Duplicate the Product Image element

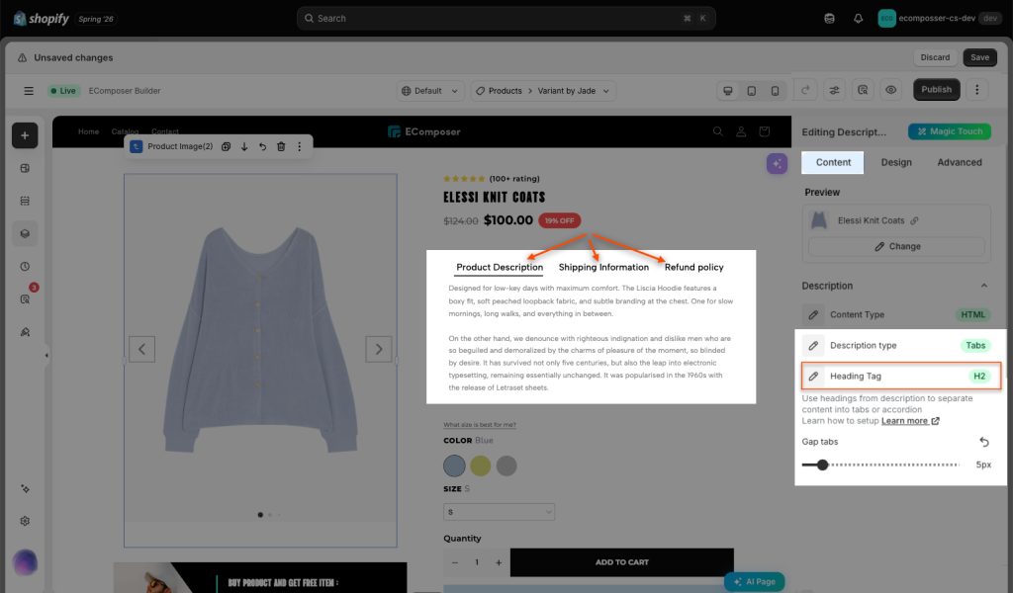(227, 146)
